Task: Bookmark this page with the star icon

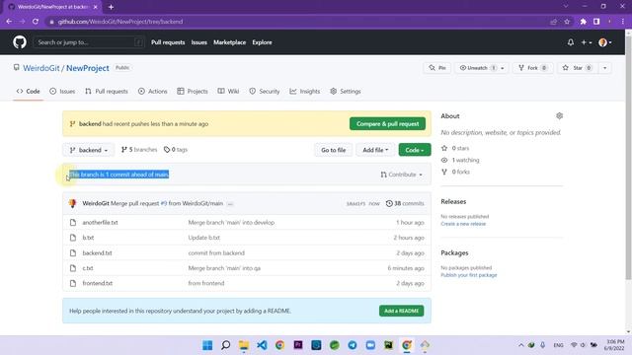Action: (567, 22)
